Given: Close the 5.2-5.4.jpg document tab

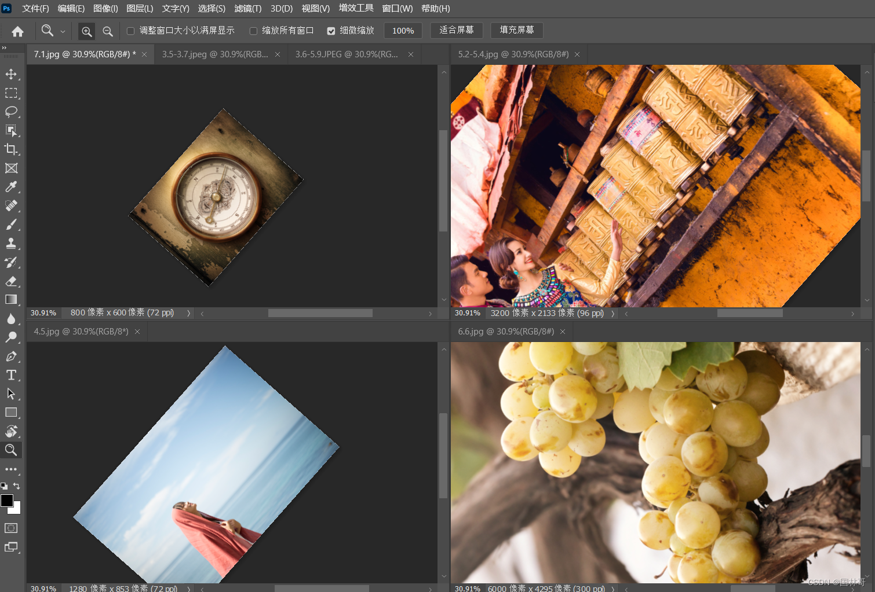Looking at the screenshot, I should click(x=577, y=54).
